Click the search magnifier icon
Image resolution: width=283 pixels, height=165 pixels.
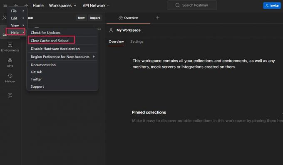[x=178, y=5]
